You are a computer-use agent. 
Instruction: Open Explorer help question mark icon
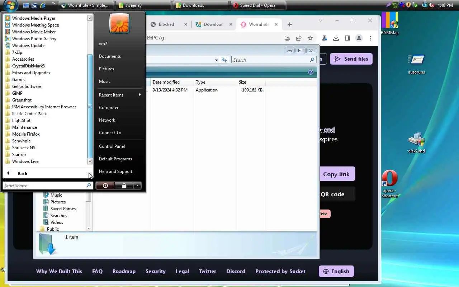point(311,72)
